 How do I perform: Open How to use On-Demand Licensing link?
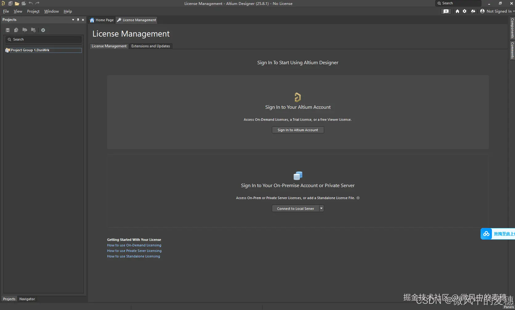click(134, 245)
